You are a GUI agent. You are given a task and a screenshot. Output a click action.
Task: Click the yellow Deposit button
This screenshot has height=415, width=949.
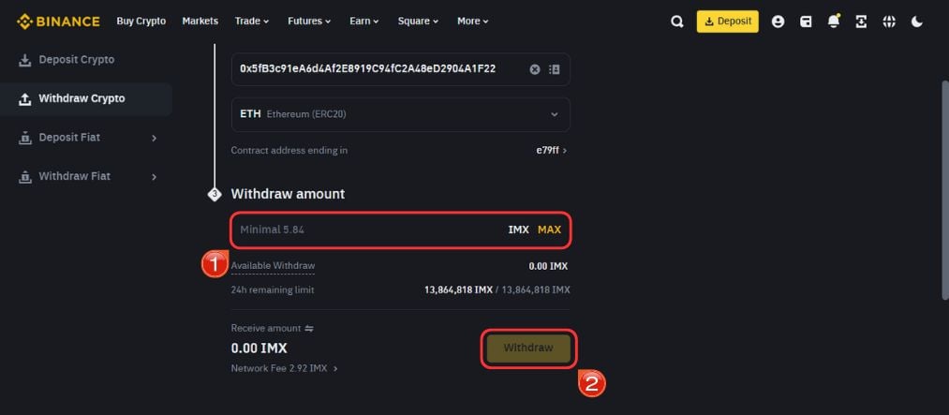(728, 22)
